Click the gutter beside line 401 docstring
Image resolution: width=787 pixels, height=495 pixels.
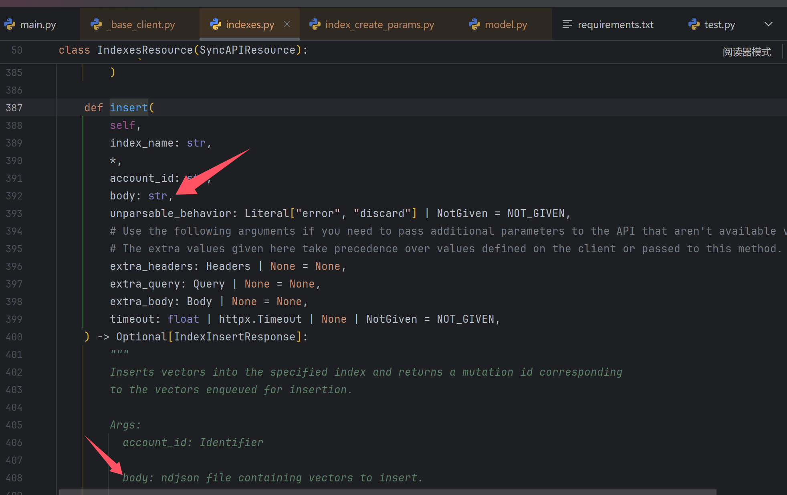(x=40, y=354)
